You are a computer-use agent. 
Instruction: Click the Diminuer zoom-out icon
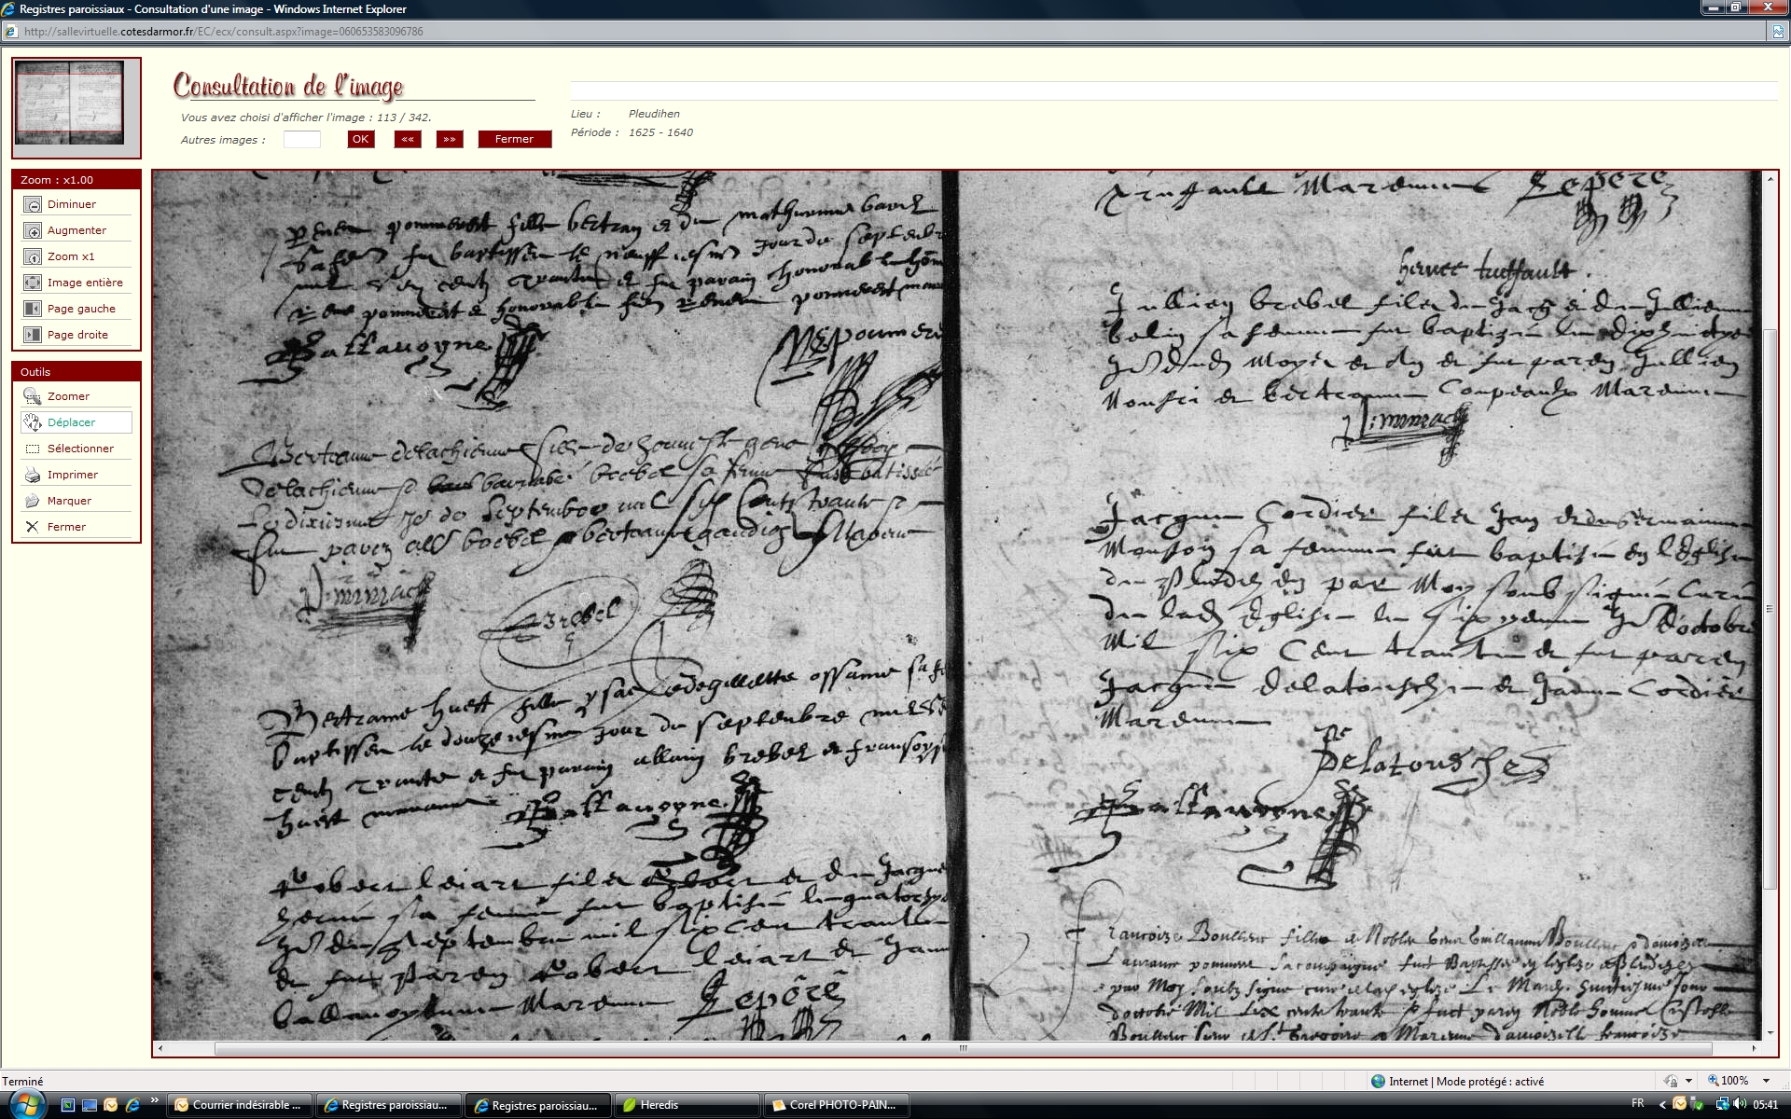(x=33, y=205)
